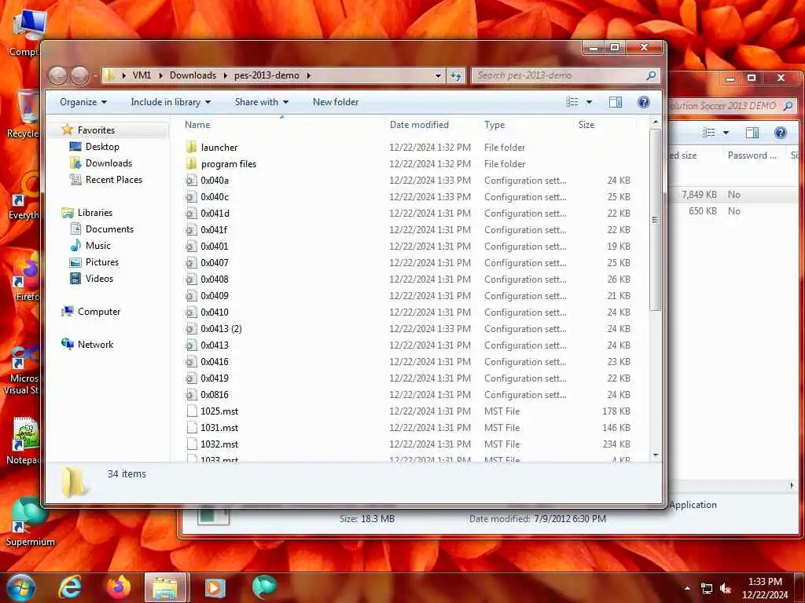Select the 1032.mst file
Image resolution: width=805 pixels, height=603 pixels.
(219, 444)
